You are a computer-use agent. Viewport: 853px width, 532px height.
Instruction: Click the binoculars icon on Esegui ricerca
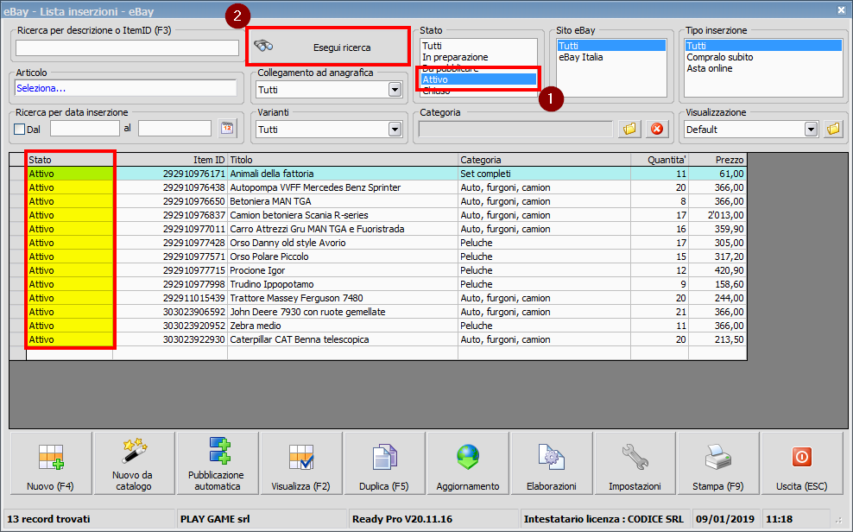(x=264, y=47)
